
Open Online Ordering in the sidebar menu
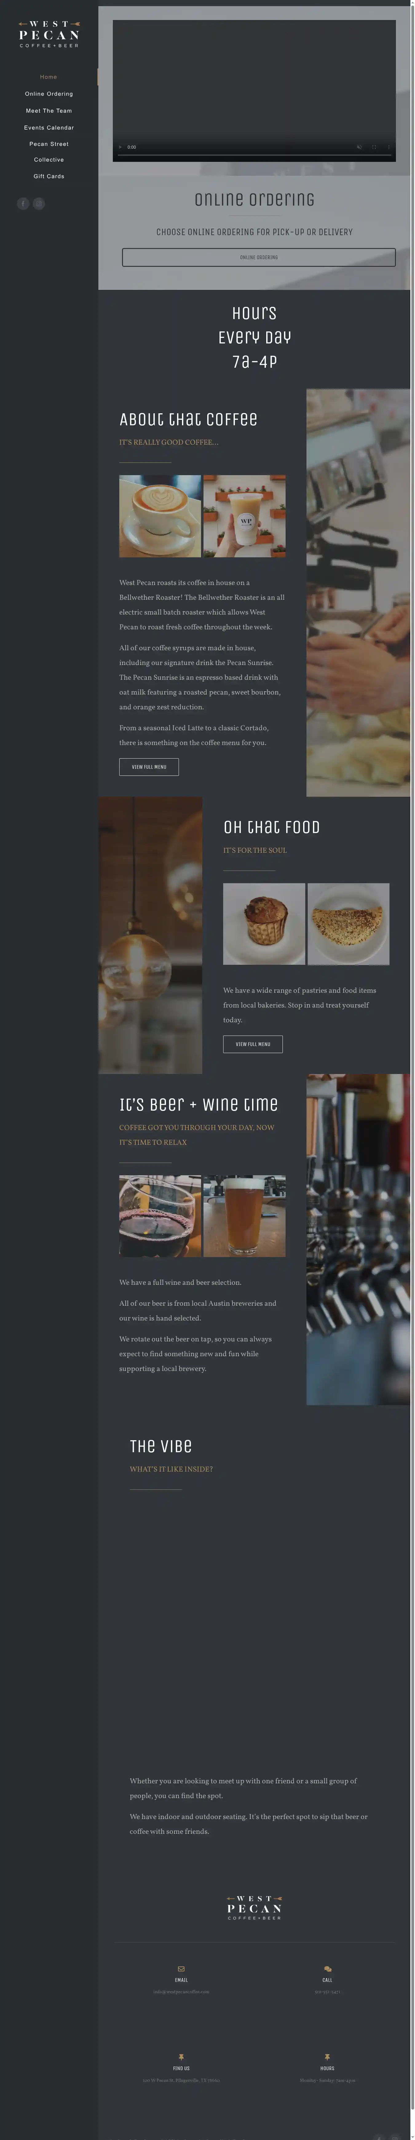49,94
